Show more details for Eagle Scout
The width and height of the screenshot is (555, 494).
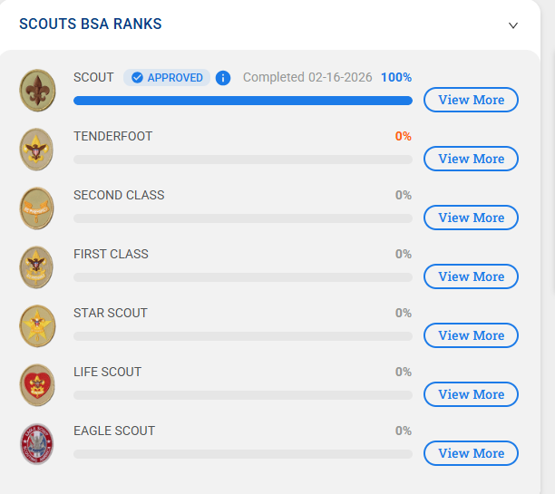click(471, 453)
